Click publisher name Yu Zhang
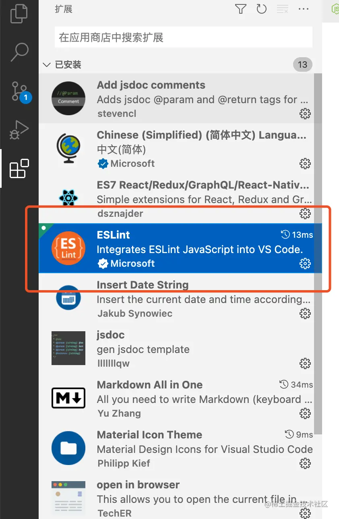 point(119,413)
